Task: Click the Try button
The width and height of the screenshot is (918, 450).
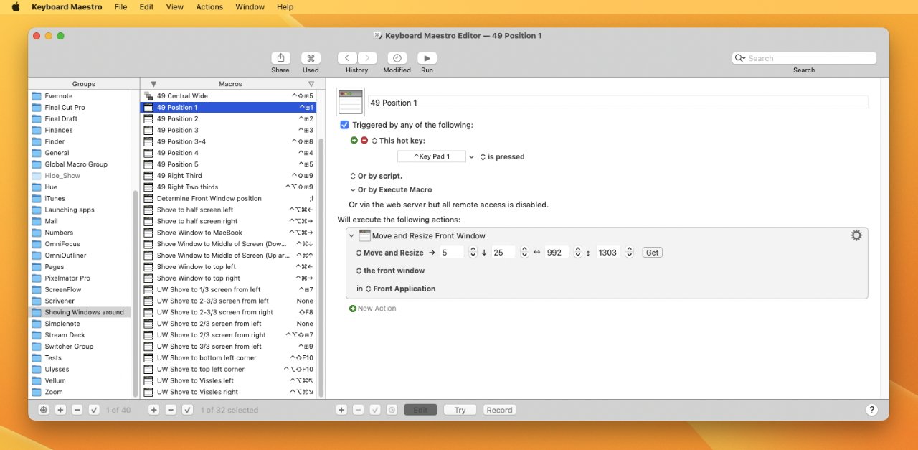Action: coord(460,410)
